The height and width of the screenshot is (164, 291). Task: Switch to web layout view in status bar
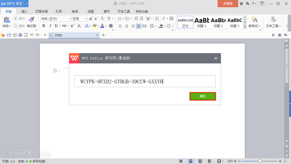coord(210,161)
